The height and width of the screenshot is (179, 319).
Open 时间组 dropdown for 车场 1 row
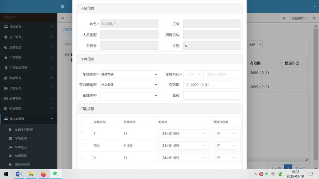[183, 133]
